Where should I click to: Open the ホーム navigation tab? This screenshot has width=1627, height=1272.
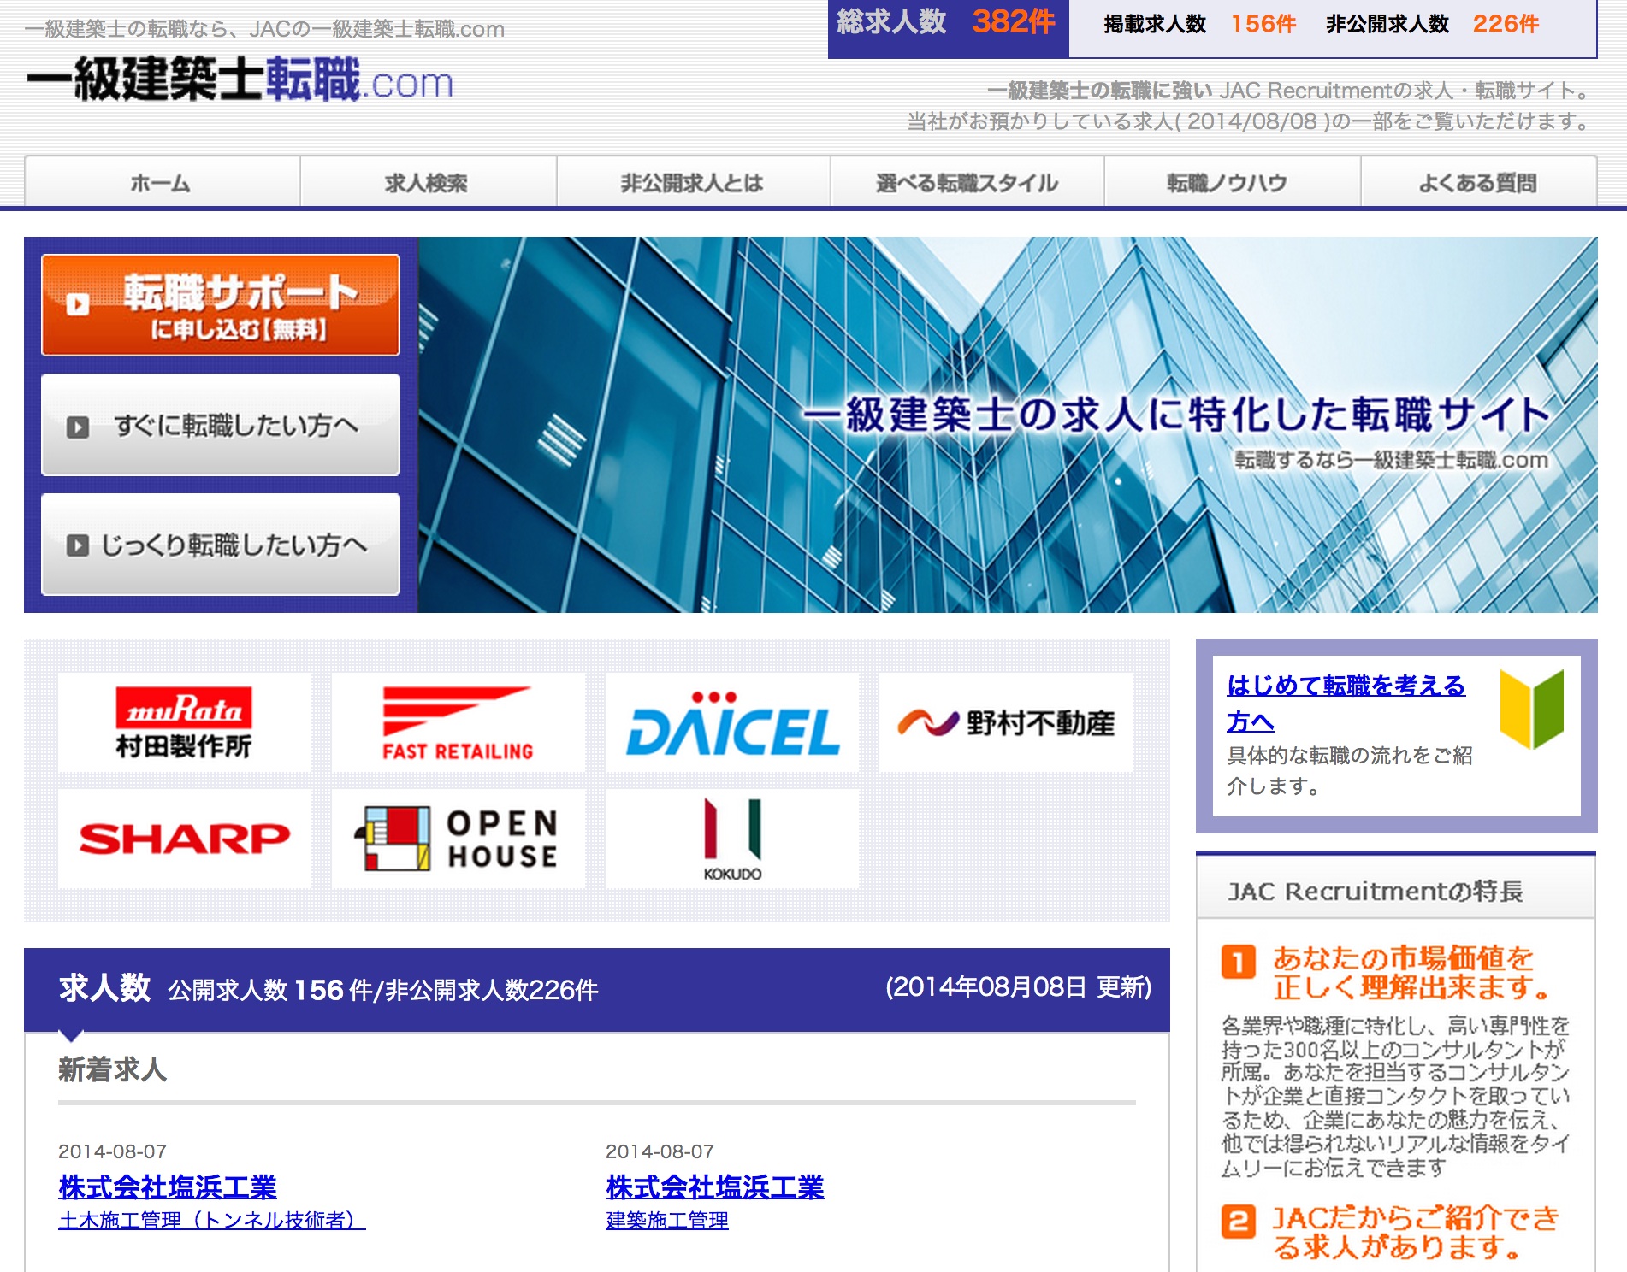161,183
